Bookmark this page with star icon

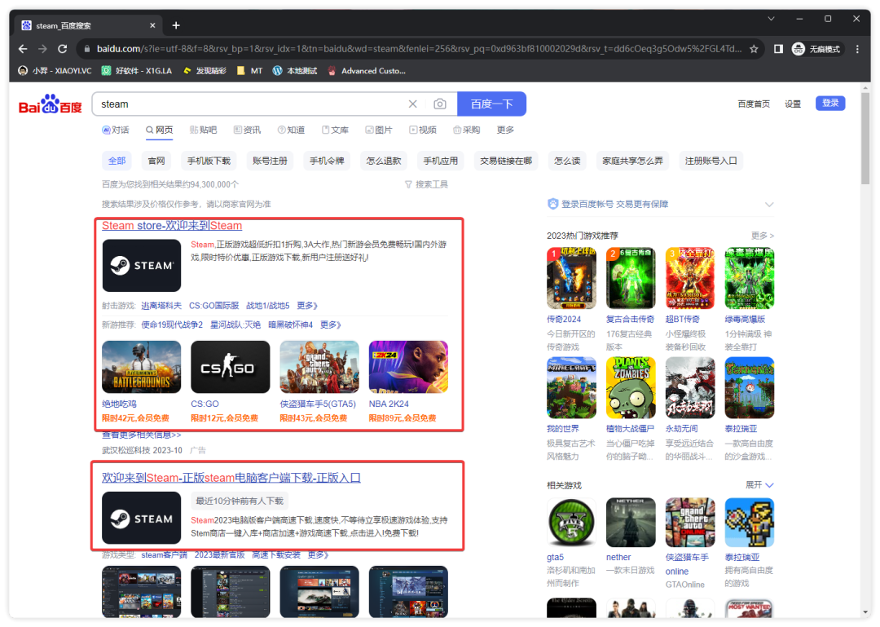[x=754, y=49]
